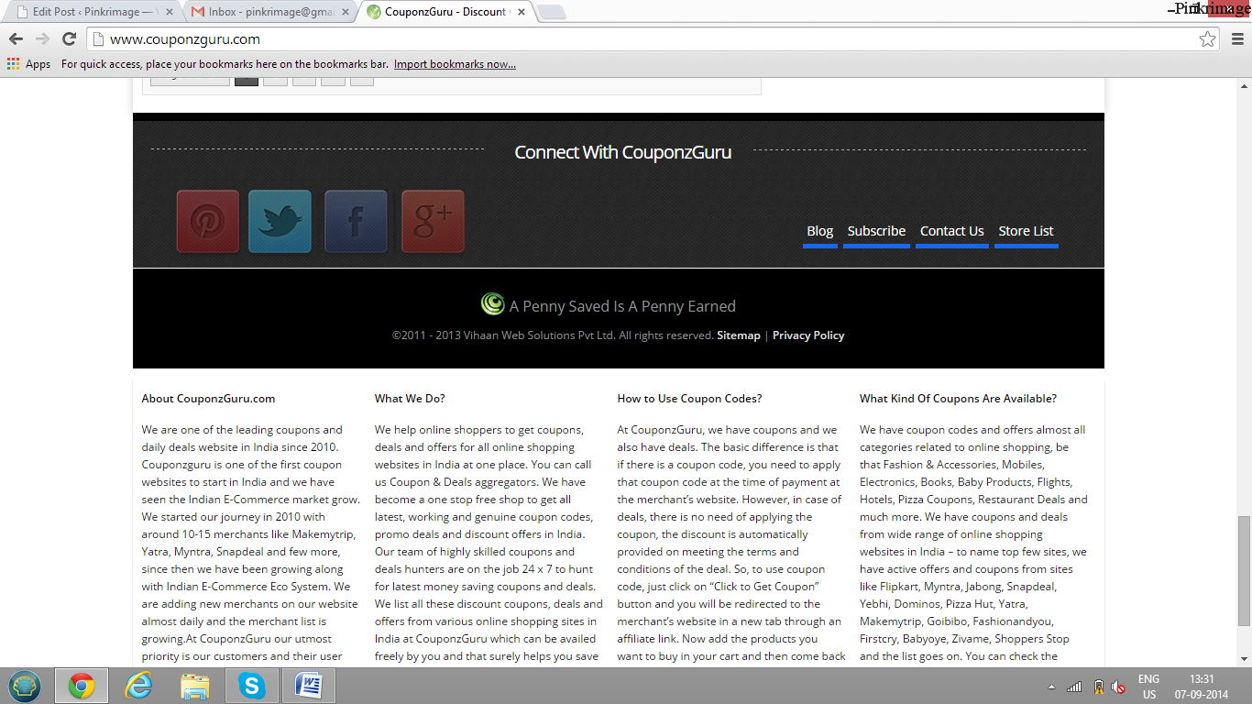This screenshot has width=1252, height=704.
Task: Go back using browser back arrow
Action: point(16,38)
